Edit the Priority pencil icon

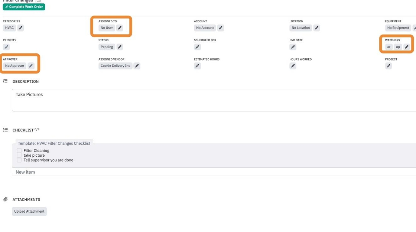6,47
